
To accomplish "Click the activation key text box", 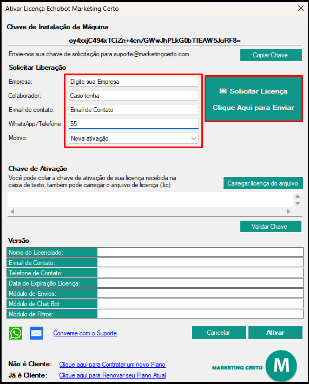I will point(150,200).
